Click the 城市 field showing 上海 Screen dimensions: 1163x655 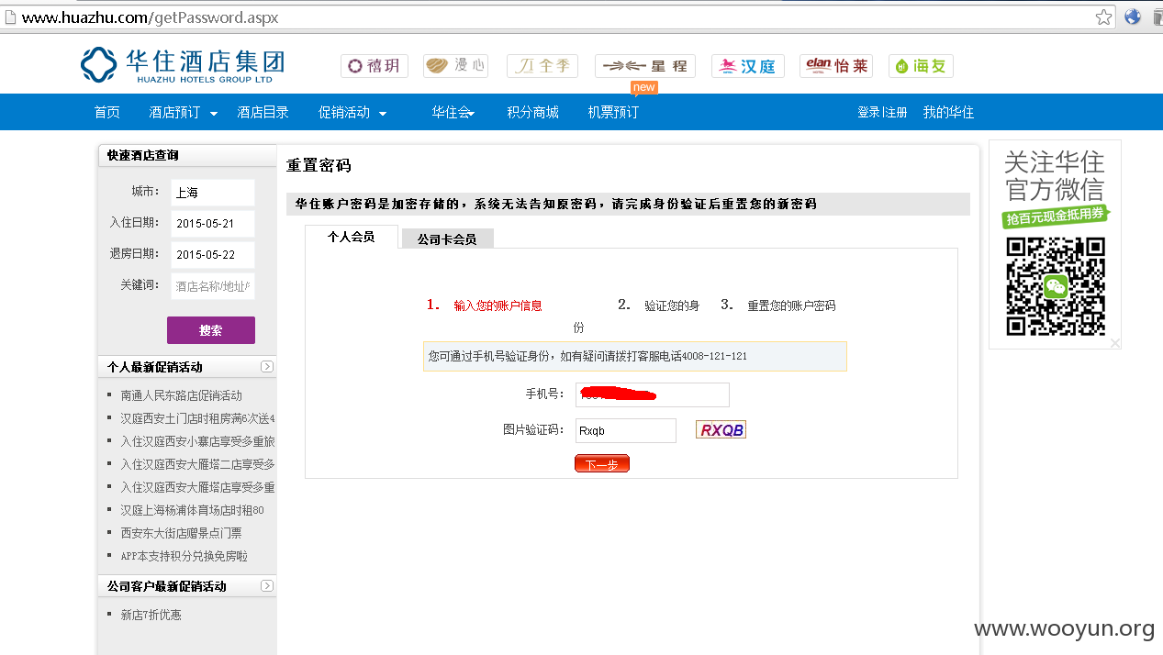tap(212, 193)
